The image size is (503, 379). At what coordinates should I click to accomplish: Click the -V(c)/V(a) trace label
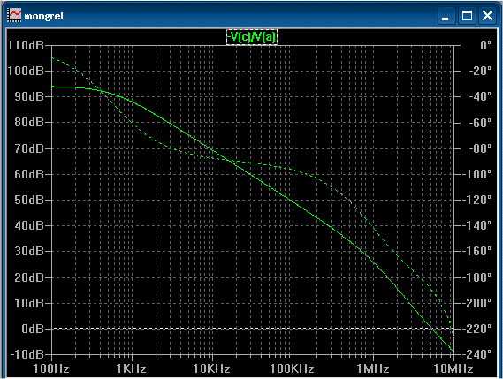click(x=252, y=37)
